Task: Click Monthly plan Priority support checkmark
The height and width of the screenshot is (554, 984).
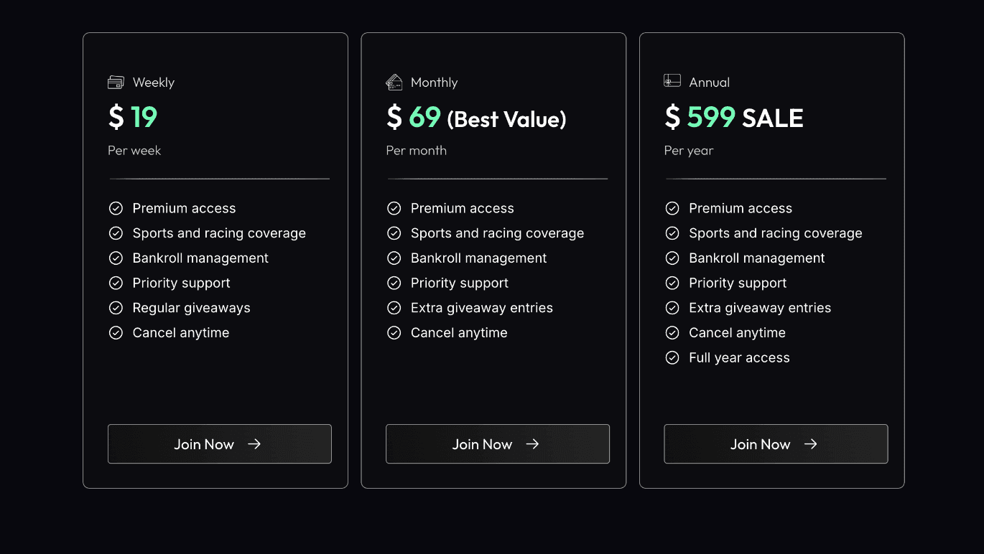Action: (394, 283)
